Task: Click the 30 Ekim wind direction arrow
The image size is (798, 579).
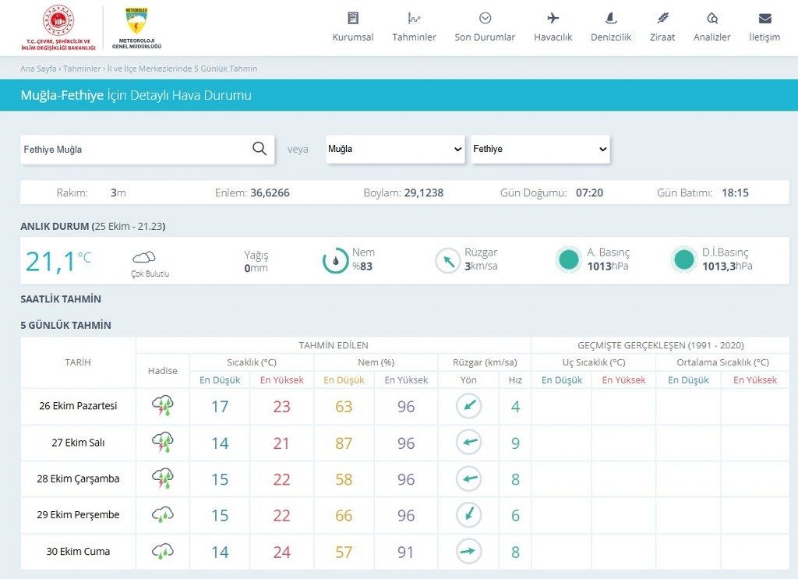Action: [x=468, y=551]
